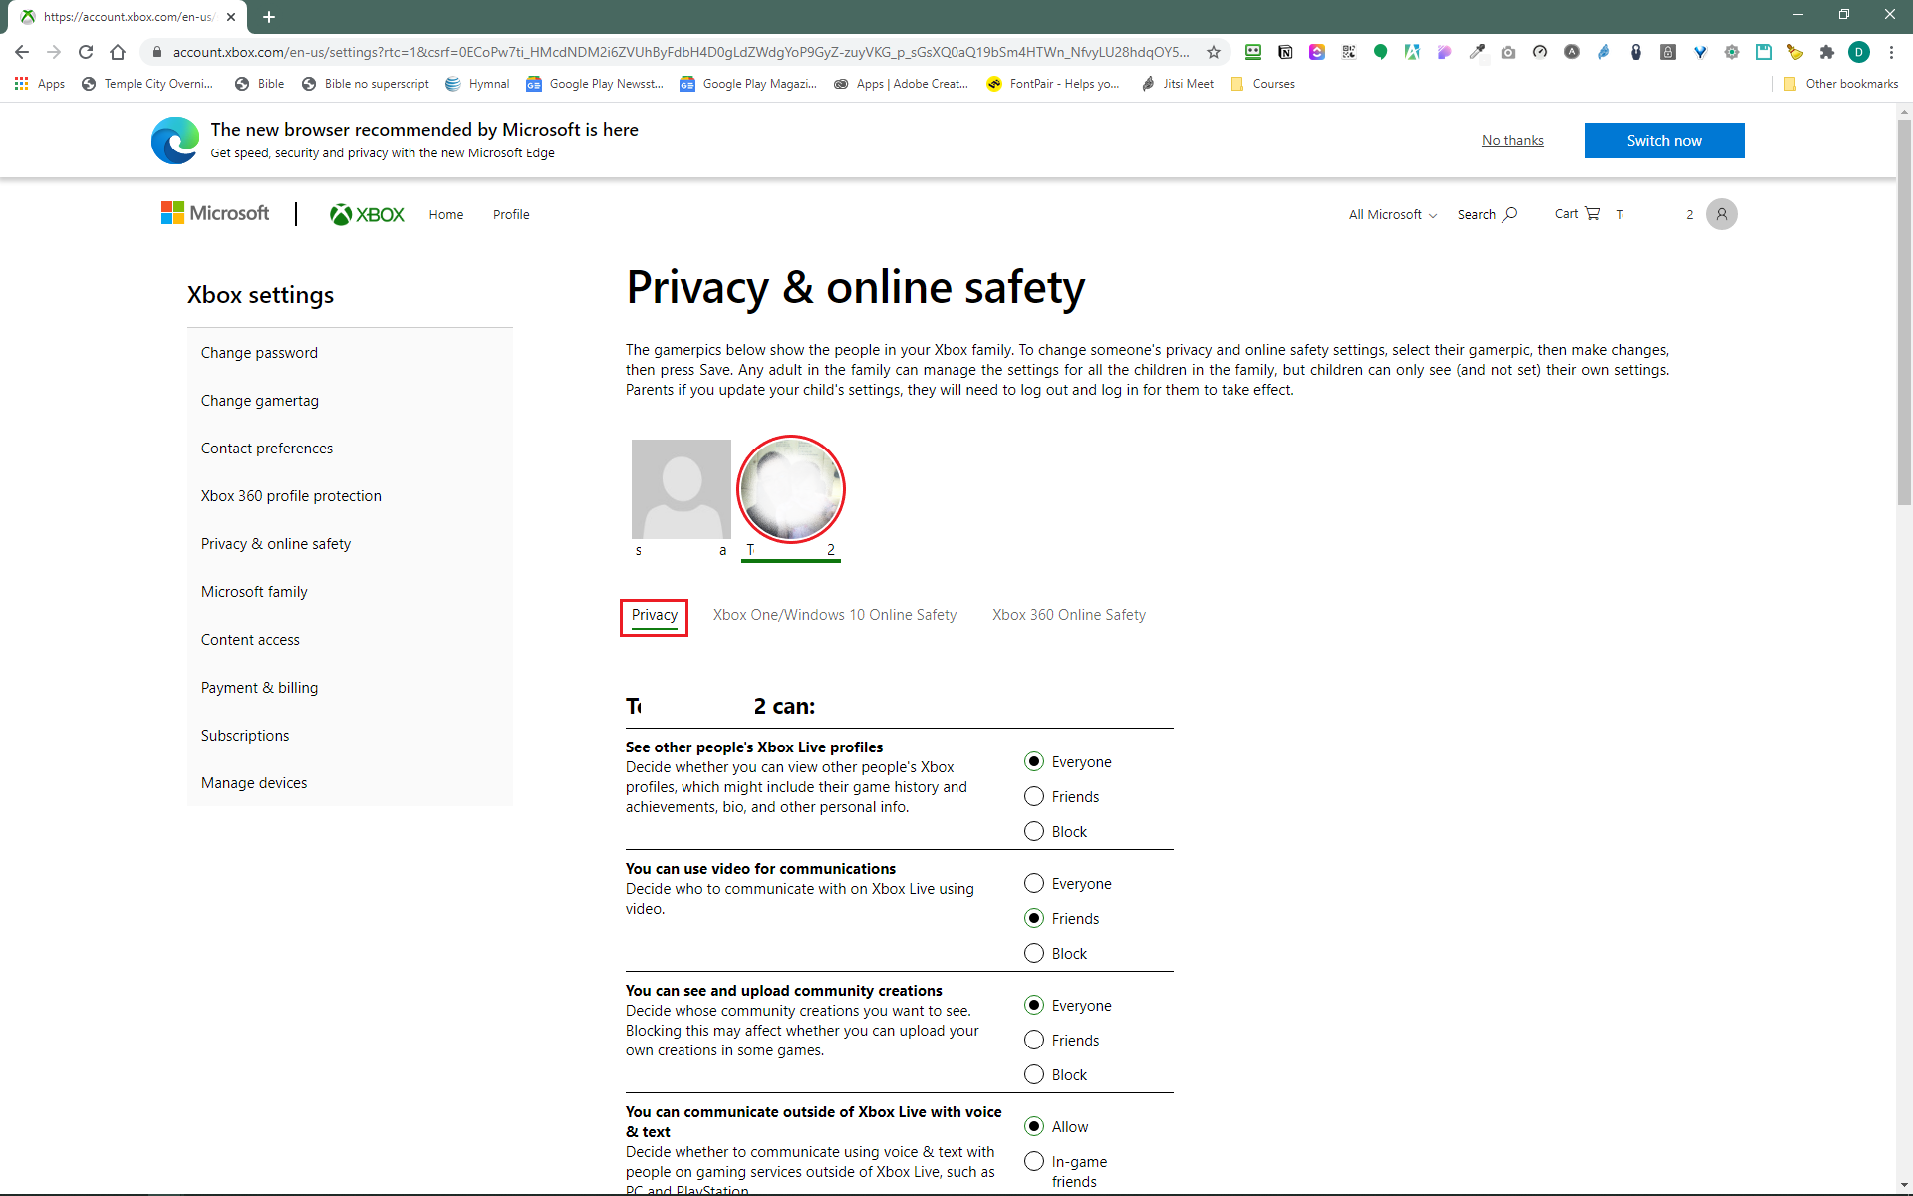Open the Chrome three-dot menu
The image size is (1913, 1196).
1891,52
